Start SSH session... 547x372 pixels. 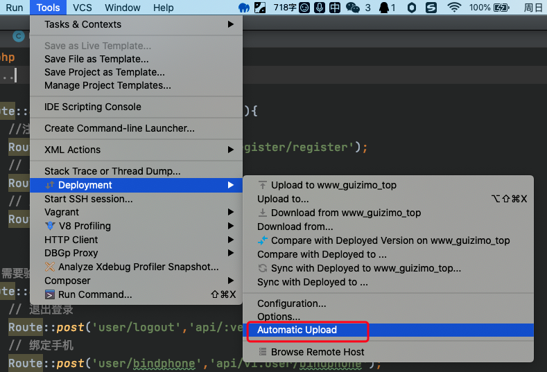click(137, 199)
